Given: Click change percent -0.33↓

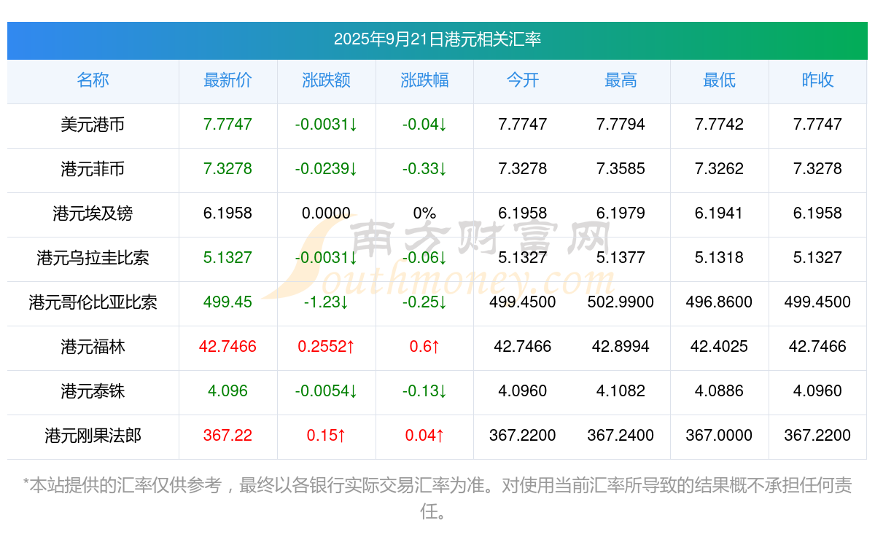Looking at the screenshot, I should [424, 169].
